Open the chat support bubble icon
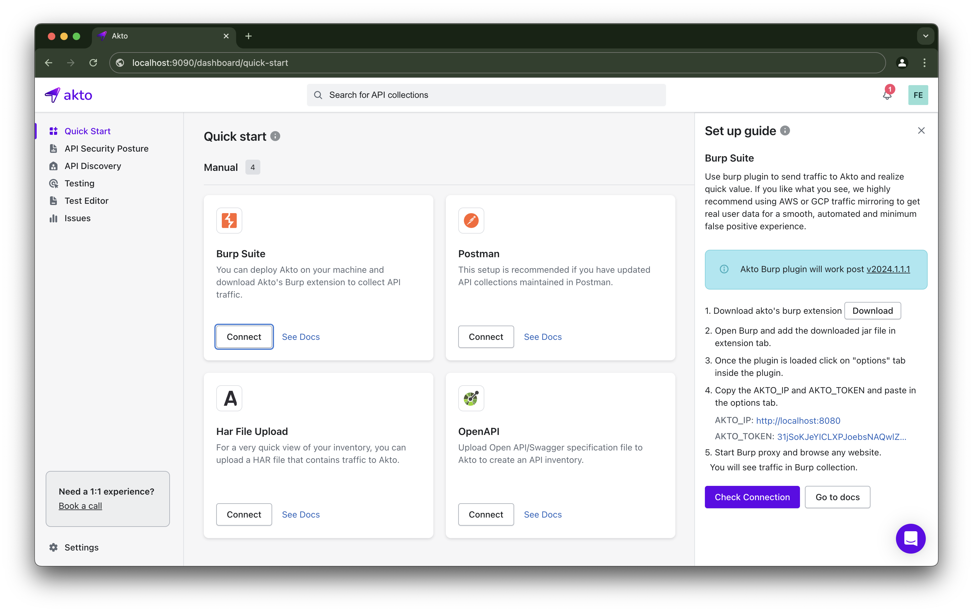The height and width of the screenshot is (612, 973). pyautogui.click(x=910, y=538)
